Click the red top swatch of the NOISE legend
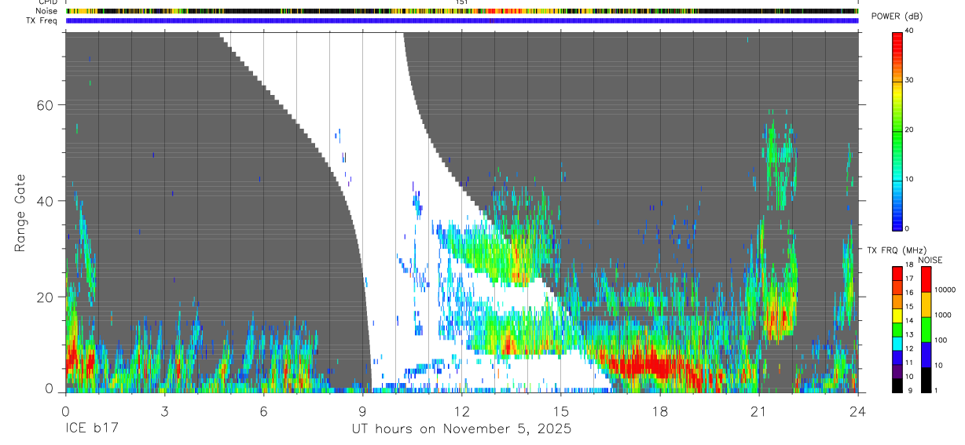 (926, 279)
